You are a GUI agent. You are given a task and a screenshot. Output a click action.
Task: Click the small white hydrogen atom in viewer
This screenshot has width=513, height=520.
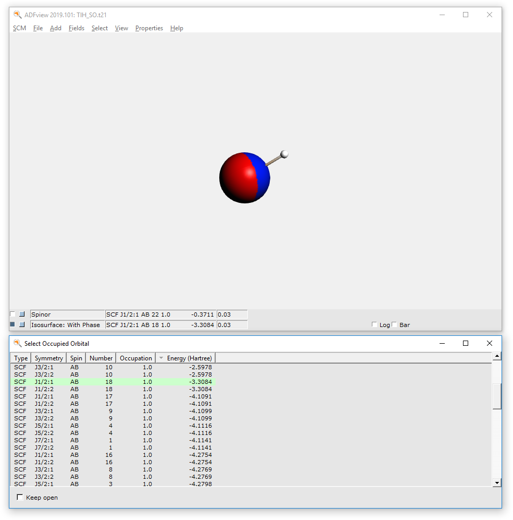coord(284,154)
